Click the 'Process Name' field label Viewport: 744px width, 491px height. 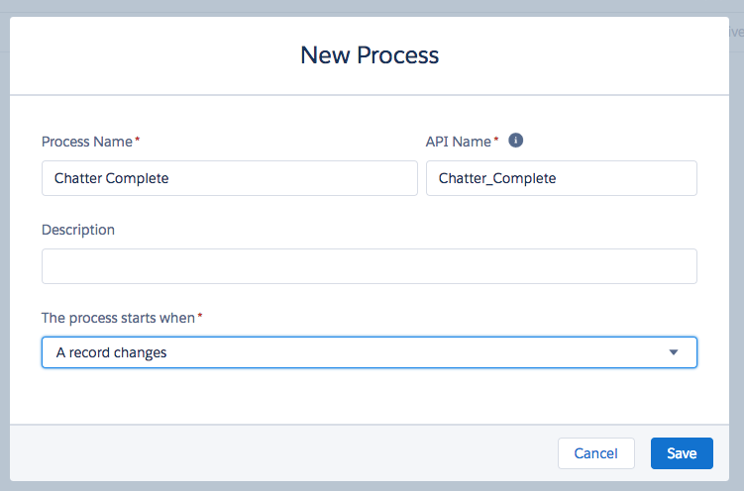[x=86, y=142]
